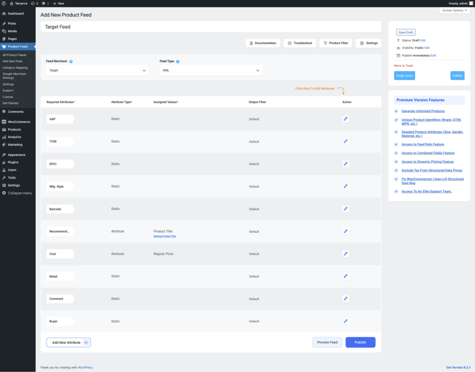Open Access to Dynamic Pricing Feature link
The width and height of the screenshot is (475, 372).
click(x=427, y=162)
